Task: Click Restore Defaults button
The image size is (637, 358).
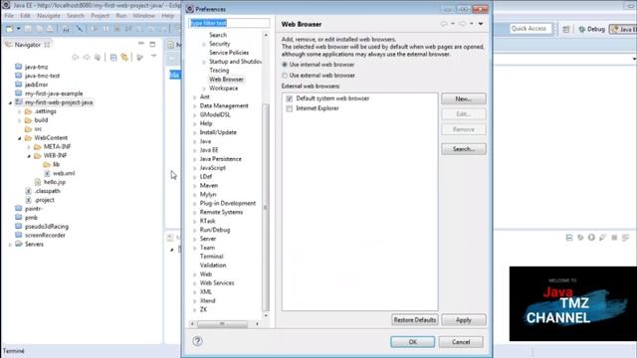Action: [x=415, y=320]
